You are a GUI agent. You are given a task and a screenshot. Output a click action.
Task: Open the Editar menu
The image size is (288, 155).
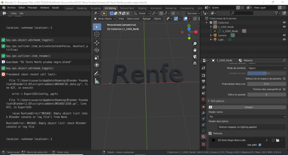tap(22, 8)
